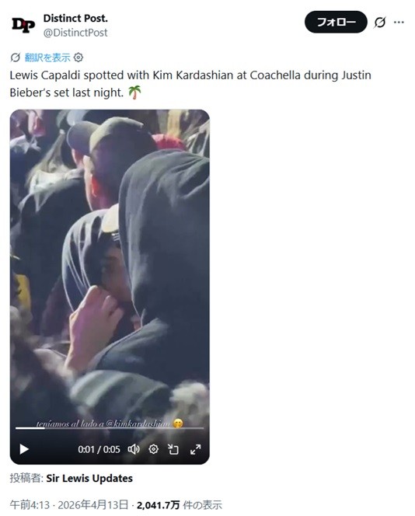
Task: Click the 2,041.7万 件の表示 view count
Action: (180, 504)
